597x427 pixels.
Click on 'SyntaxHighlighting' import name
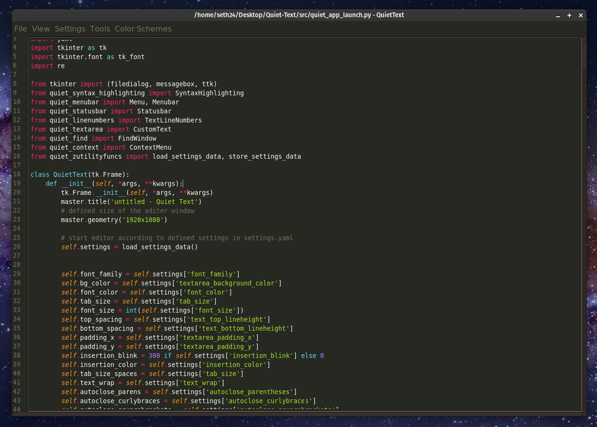coord(209,93)
